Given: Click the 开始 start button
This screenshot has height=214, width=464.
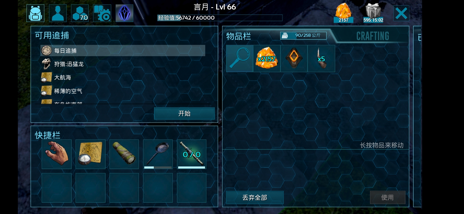Looking at the screenshot, I should coord(184,114).
